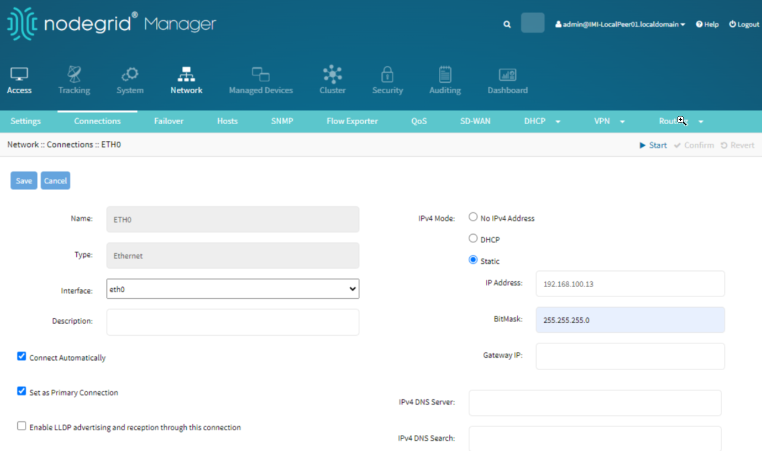Screen dimensions: 762x451
Task: Click the IPv4 DNS Server field
Action: coord(595,403)
